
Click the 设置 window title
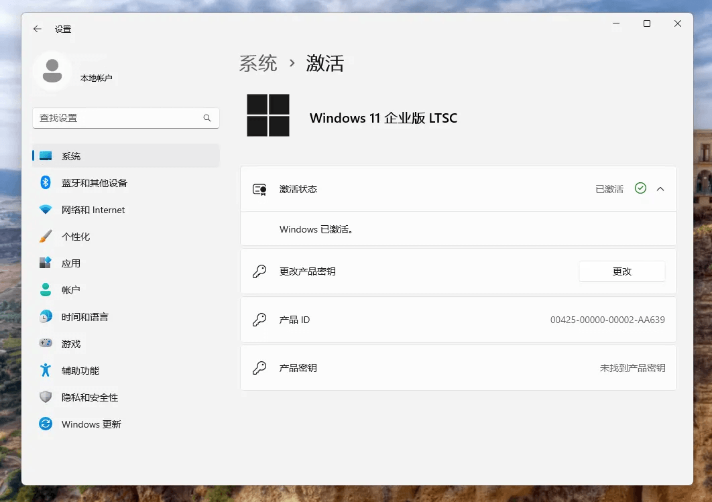pos(63,29)
